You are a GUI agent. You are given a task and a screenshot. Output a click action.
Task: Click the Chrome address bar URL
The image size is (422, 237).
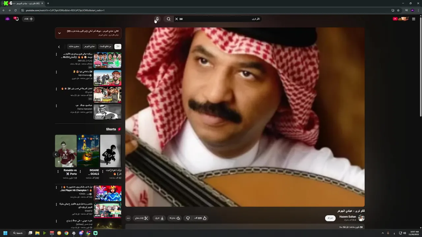click(x=65, y=10)
